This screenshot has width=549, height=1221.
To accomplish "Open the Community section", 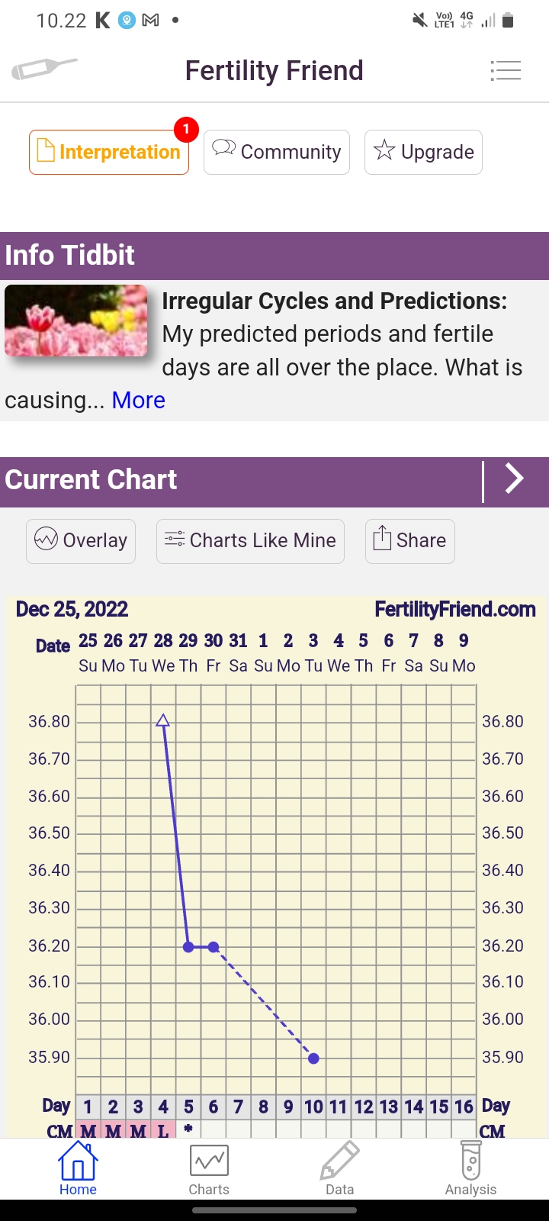I will click(x=277, y=153).
